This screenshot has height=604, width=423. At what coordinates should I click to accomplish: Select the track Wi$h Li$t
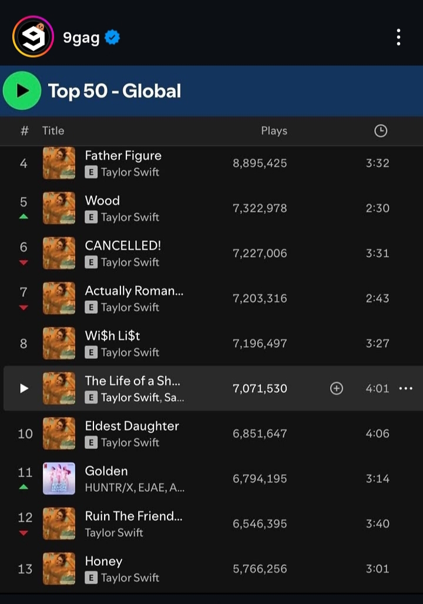coord(112,336)
